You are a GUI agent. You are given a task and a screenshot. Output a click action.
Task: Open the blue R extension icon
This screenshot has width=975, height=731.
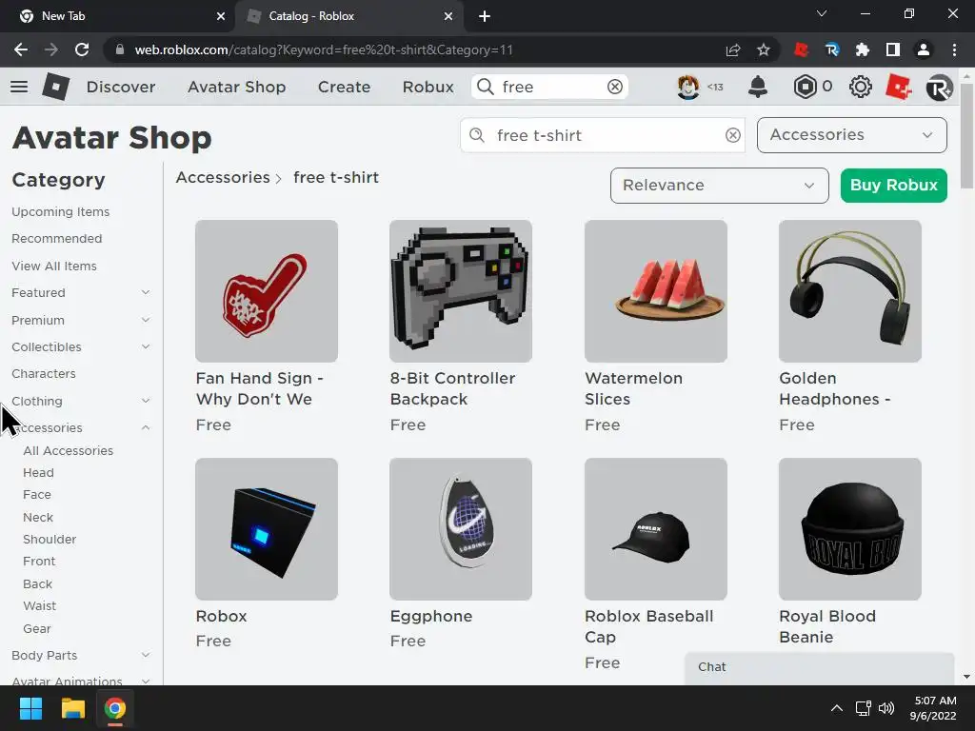pos(832,49)
